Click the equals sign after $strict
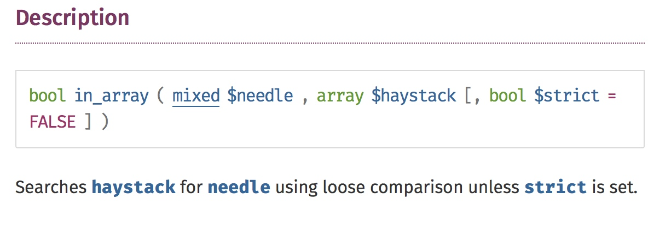The image size is (648, 228). (x=612, y=96)
